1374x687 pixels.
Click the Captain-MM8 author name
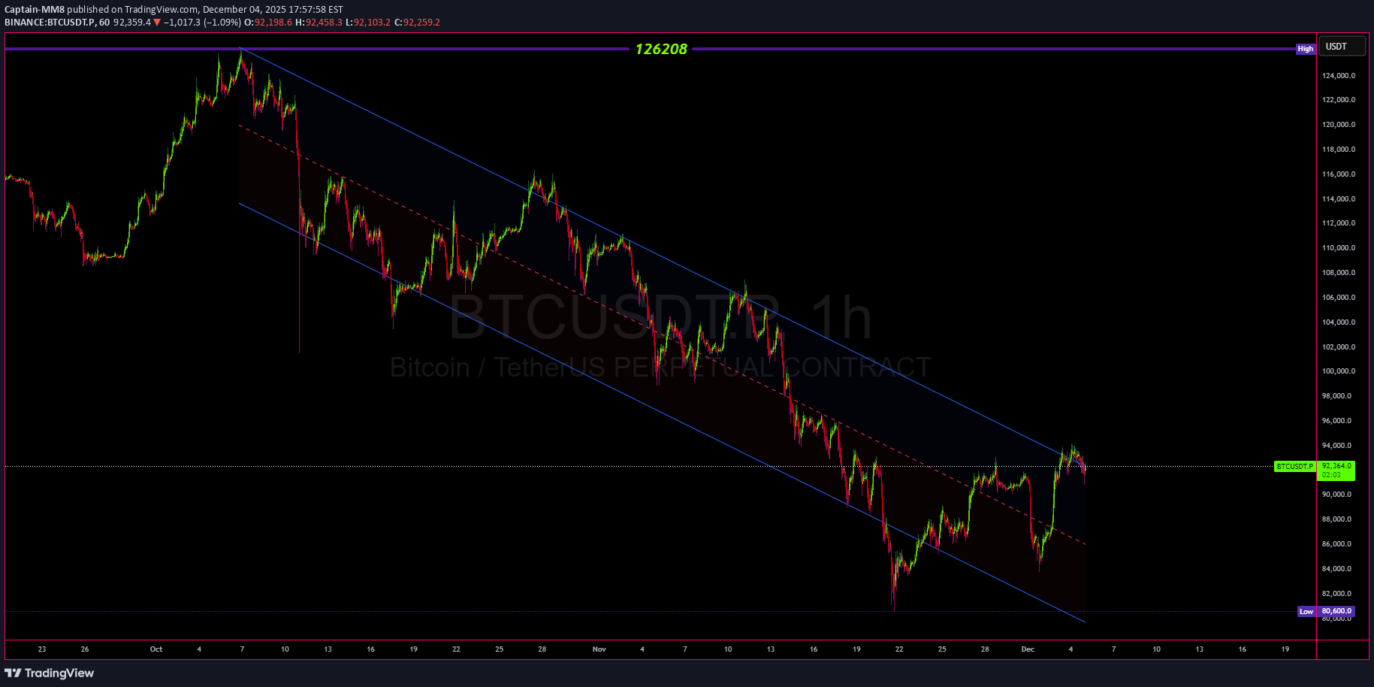tap(35, 10)
